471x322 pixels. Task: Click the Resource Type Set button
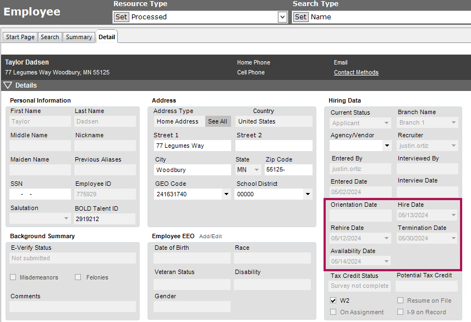click(x=121, y=17)
